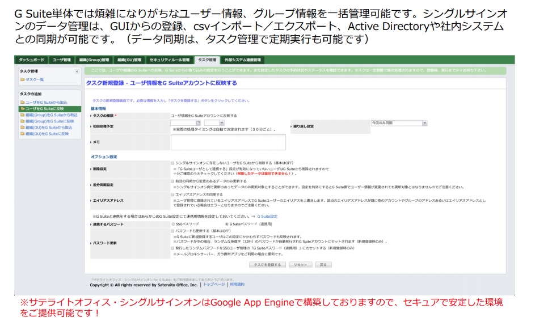Image resolution: width=535 pixels, height=326 pixels.
Task: Click into the メモ text area
Action: point(228,142)
